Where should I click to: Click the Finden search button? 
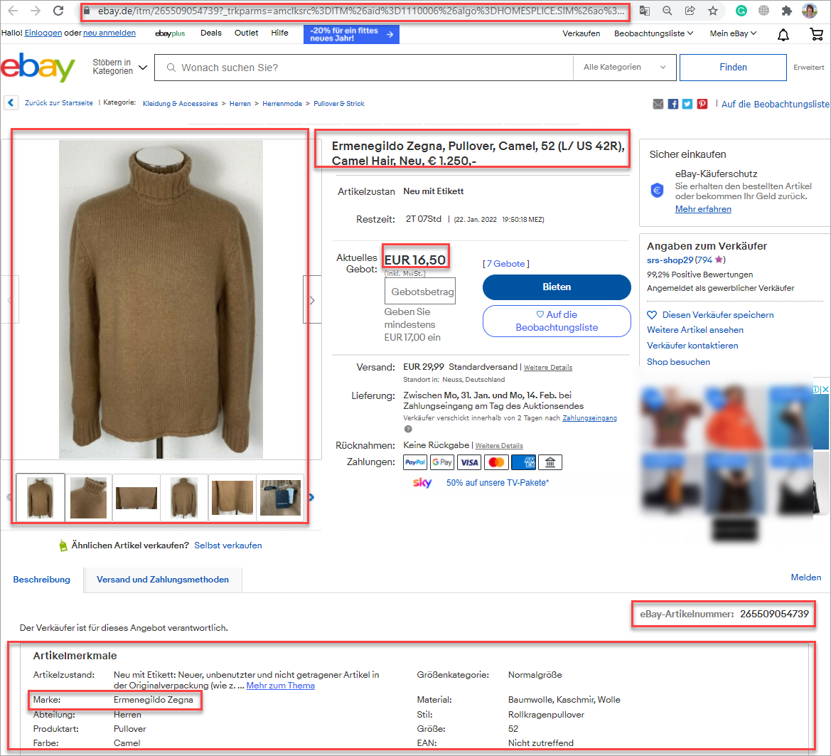(733, 68)
